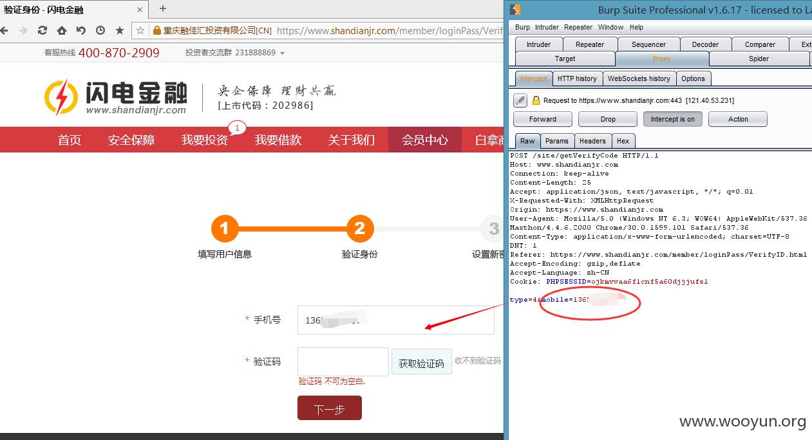Select the Raw request view tab
The image size is (812, 440).
527,141
